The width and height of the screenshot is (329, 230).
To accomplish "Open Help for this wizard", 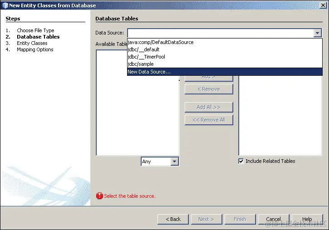I will tap(307, 219).
